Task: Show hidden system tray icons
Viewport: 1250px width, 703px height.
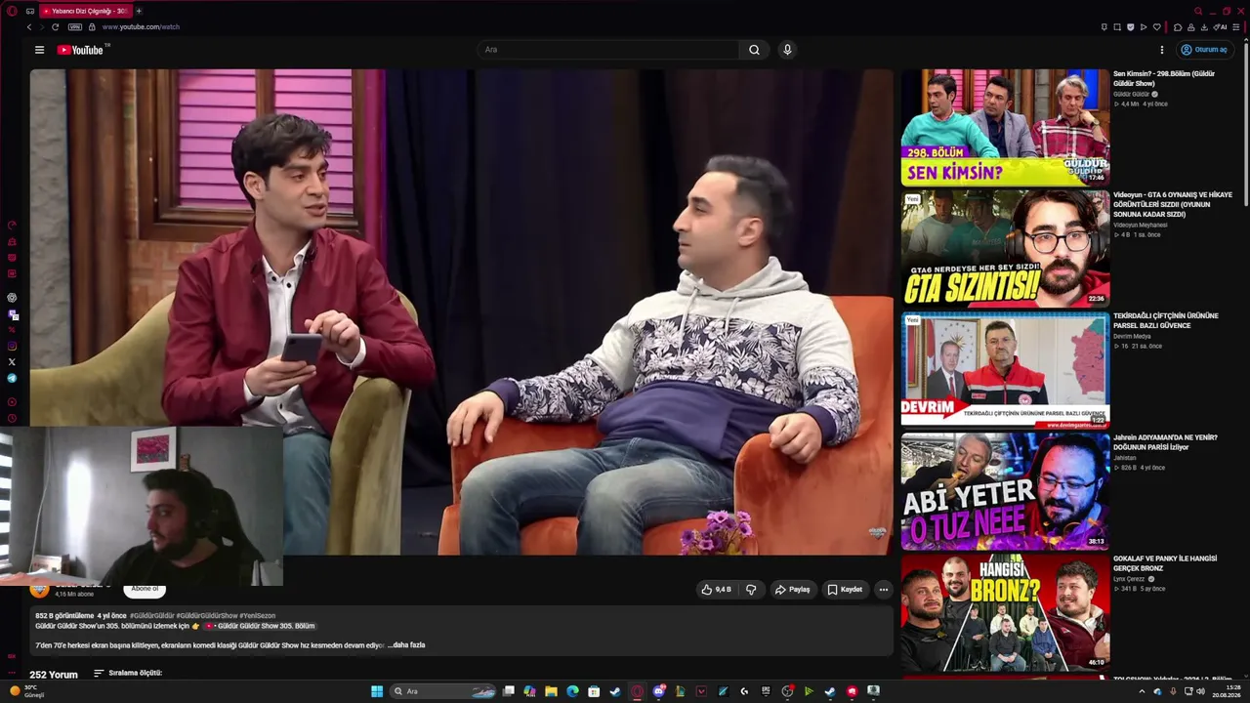Action: click(1142, 691)
